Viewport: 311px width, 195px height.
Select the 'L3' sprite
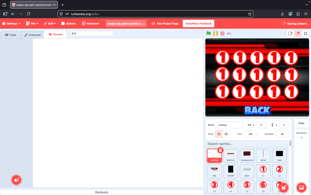point(214,187)
